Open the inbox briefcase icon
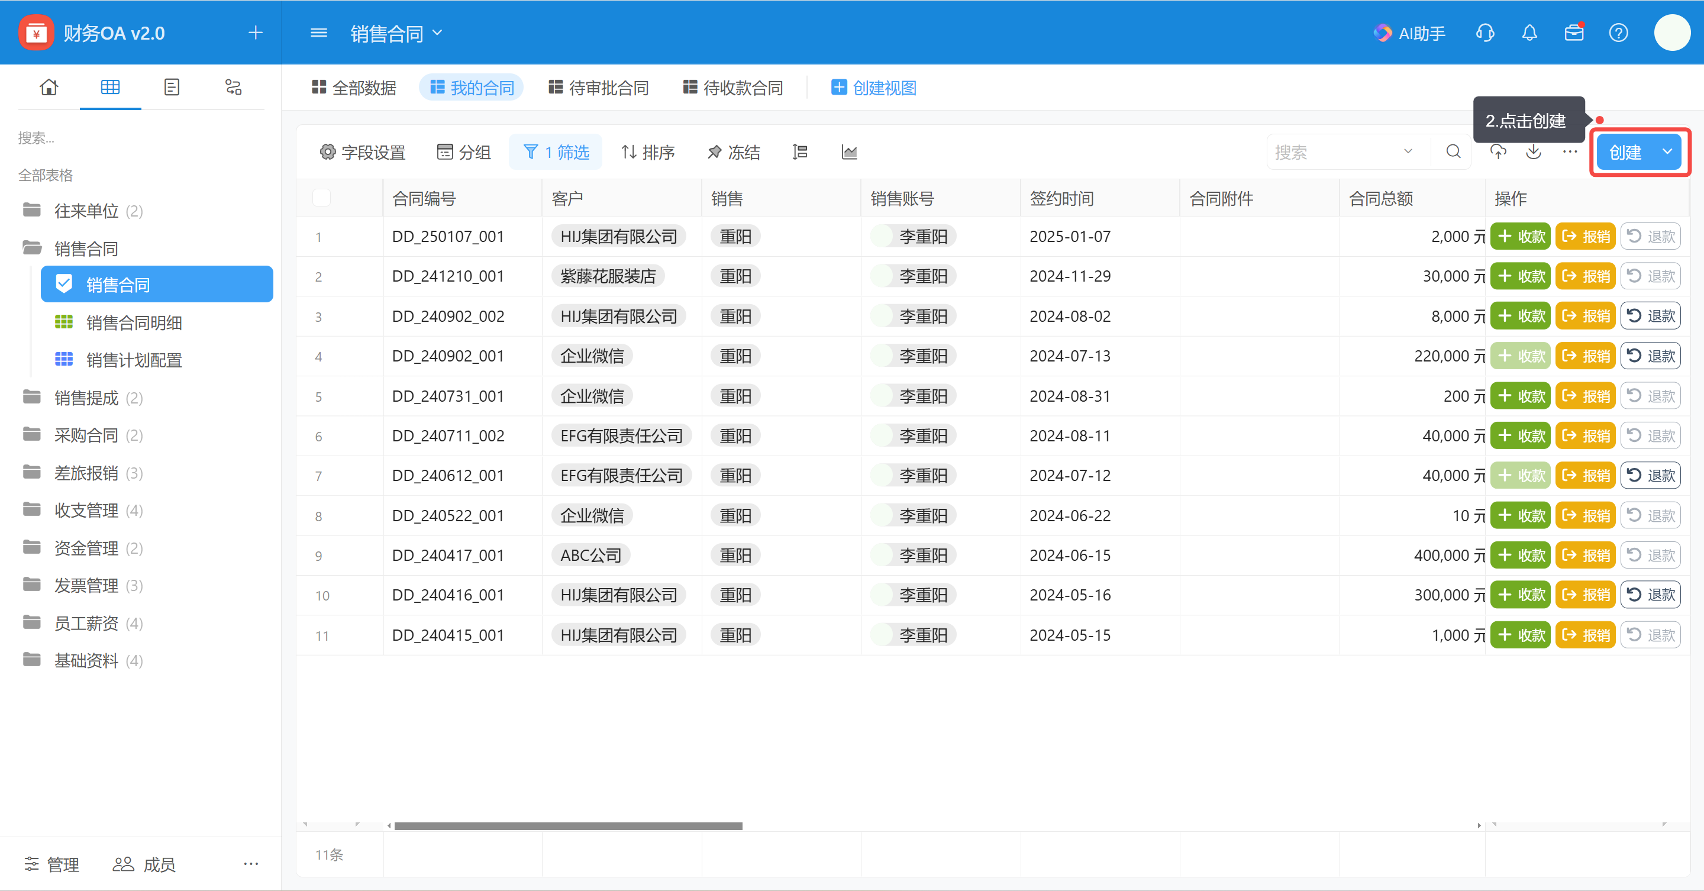 click(x=1574, y=33)
